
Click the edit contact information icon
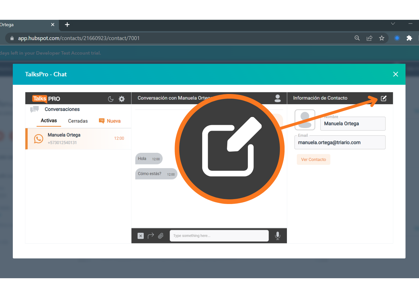[384, 98]
